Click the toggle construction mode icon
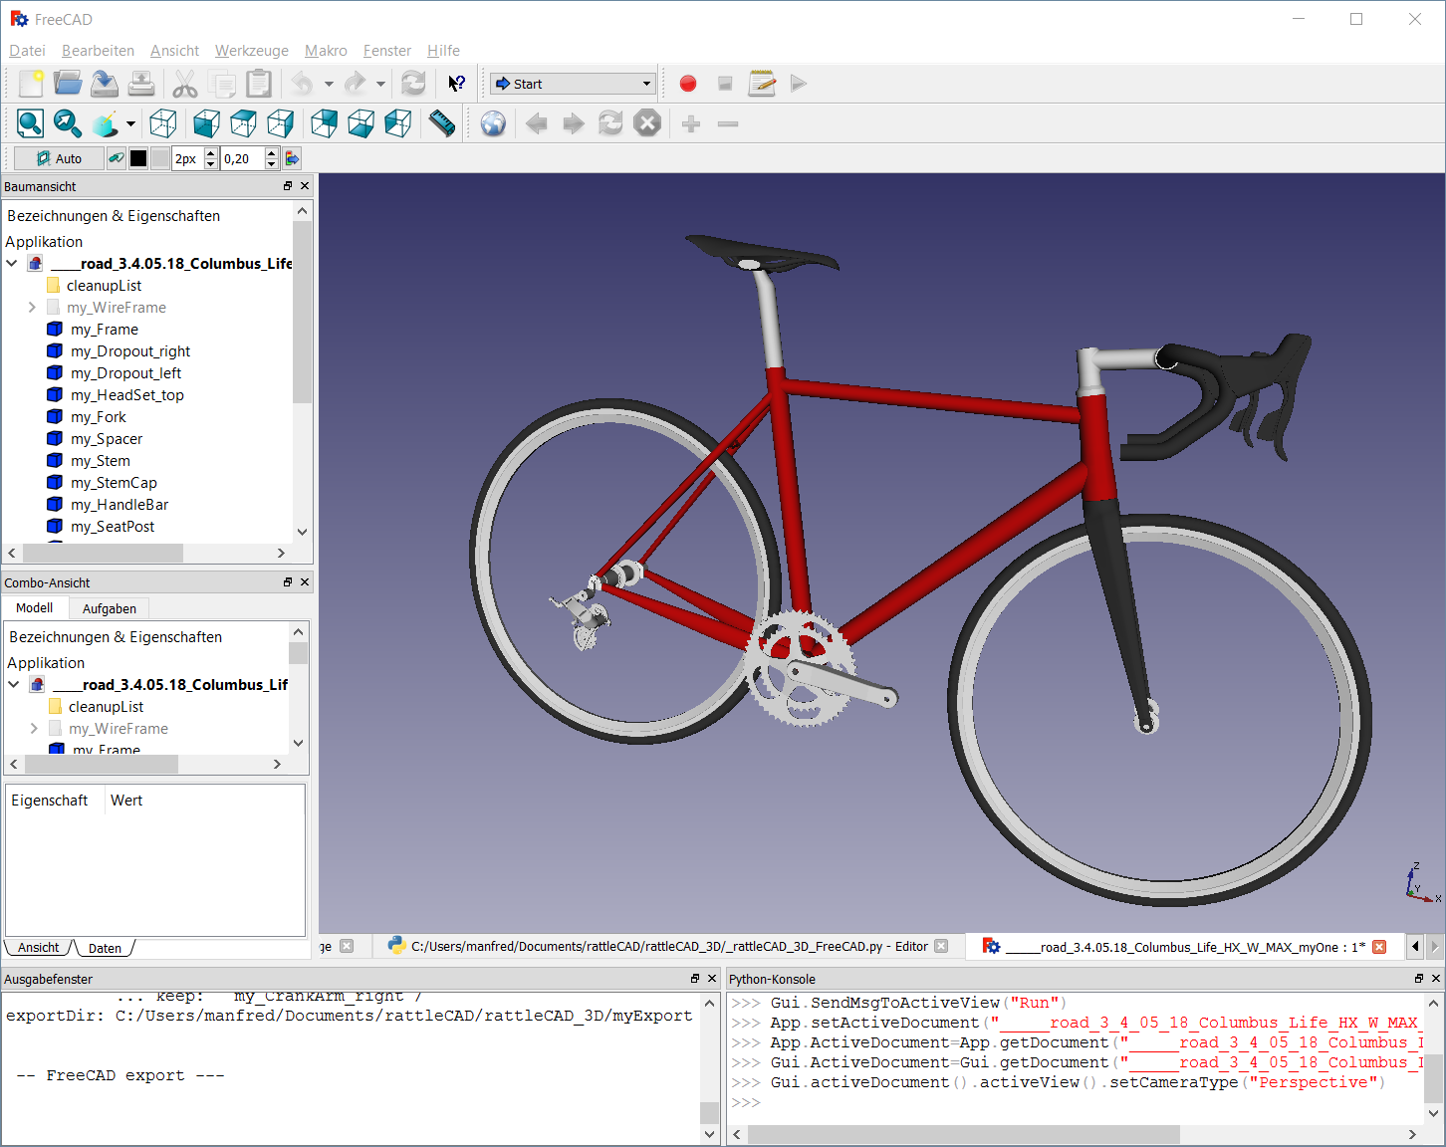1446x1147 pixels. coord(117,158)
